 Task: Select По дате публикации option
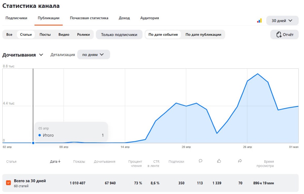(x=203, y=35)
